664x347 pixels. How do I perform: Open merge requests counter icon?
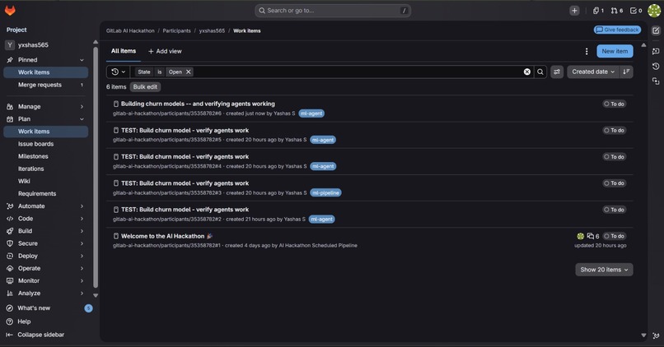(x=616, y=11)
